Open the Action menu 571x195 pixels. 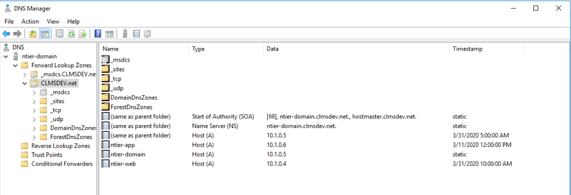30,21
